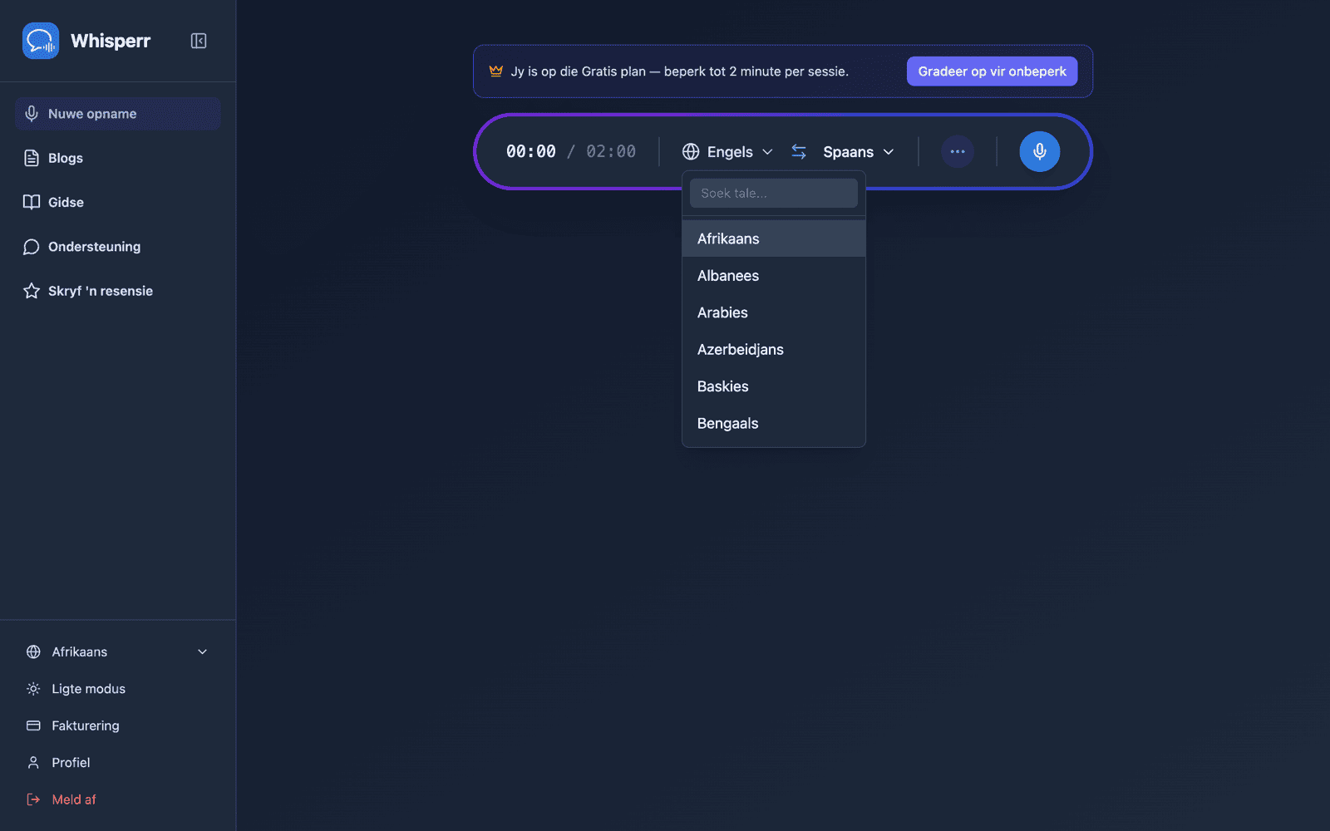Click the document icon next to Blogs
Screen dimensions: 1330x831
[x=32, y=158]
